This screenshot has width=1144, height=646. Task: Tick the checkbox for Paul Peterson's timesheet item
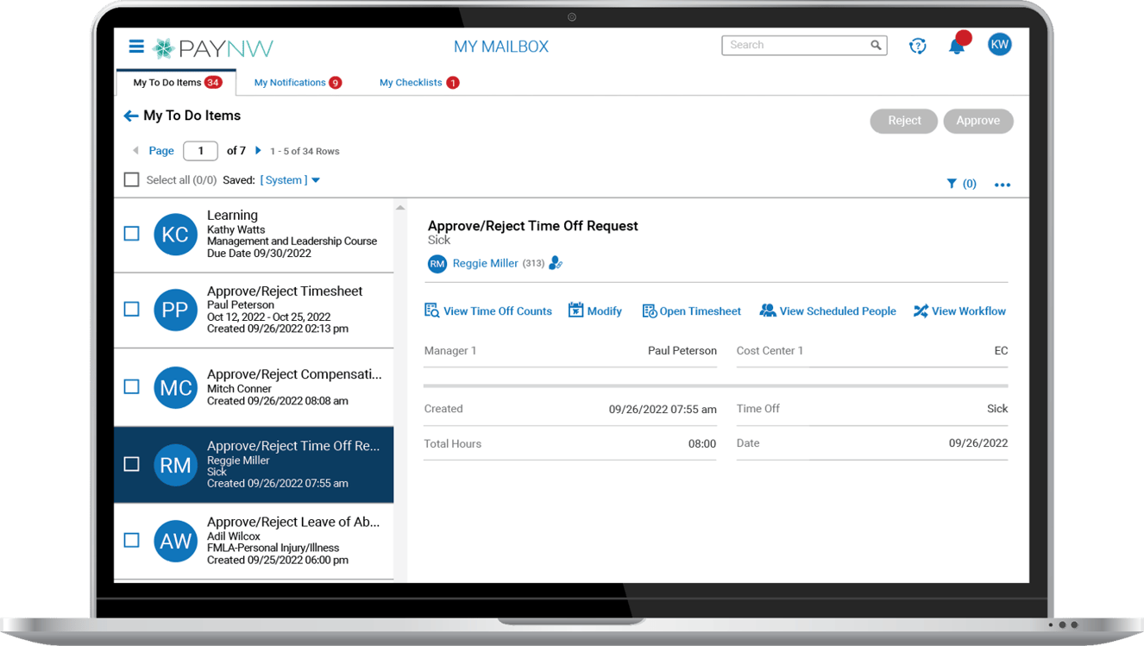(x=131, y=310)
